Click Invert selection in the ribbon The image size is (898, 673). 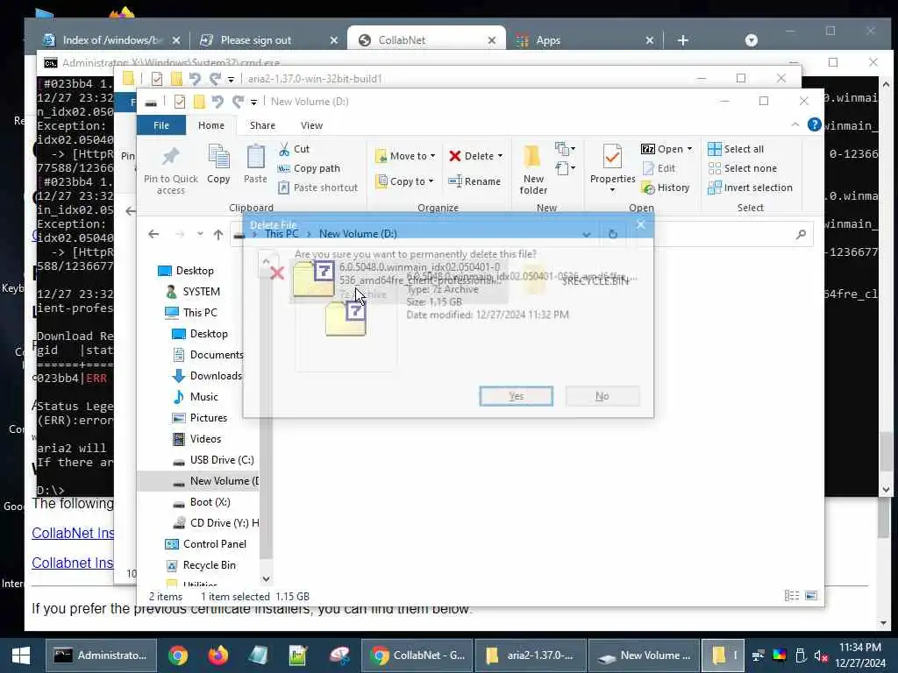pos(751,188)
